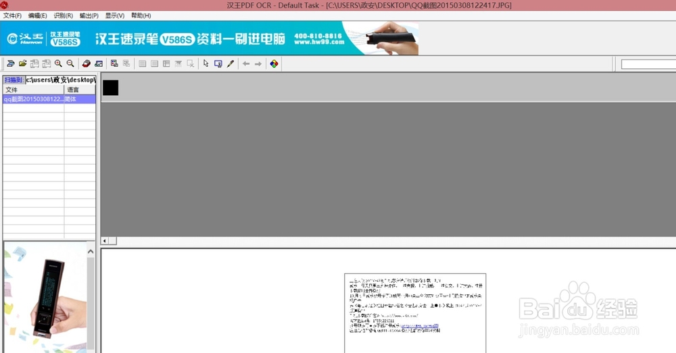Select the arrow pointer tool
The height and width of the screenshot is (353, 676).
tap(206, 63)
